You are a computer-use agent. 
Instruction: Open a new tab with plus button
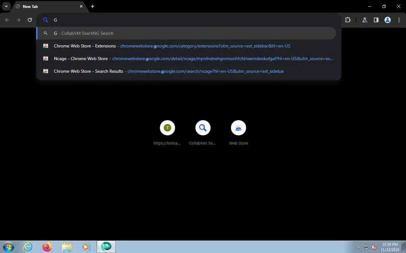point(93,6)
